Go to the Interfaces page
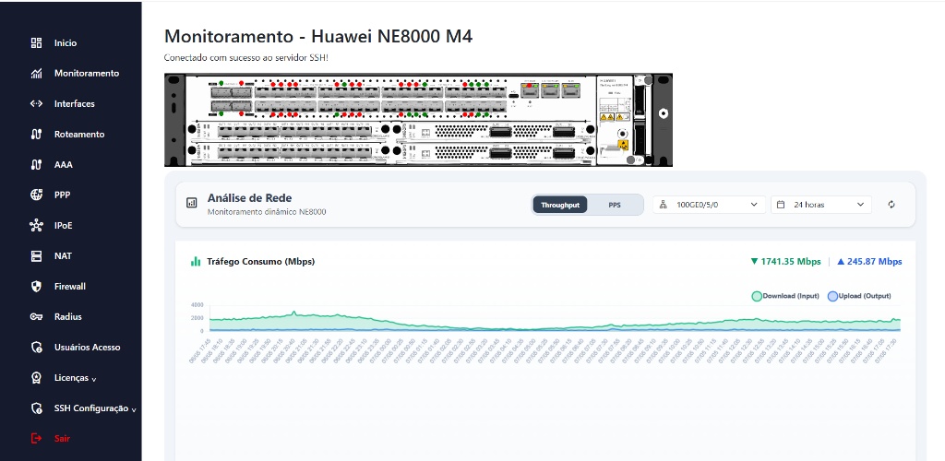Image resolution: width=945 pixels, height=461 pixels. point(74,103)
